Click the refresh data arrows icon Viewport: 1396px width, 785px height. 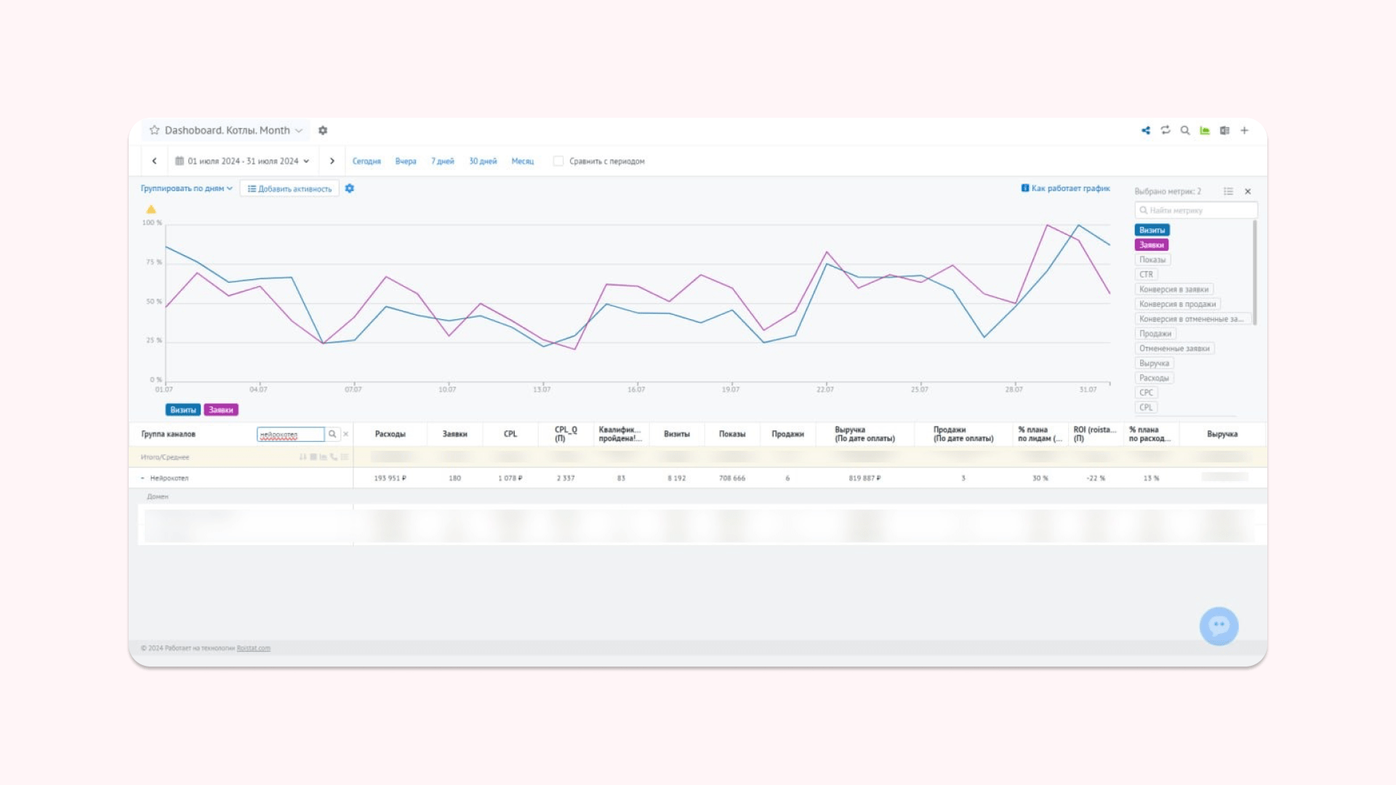(1166, 130)
